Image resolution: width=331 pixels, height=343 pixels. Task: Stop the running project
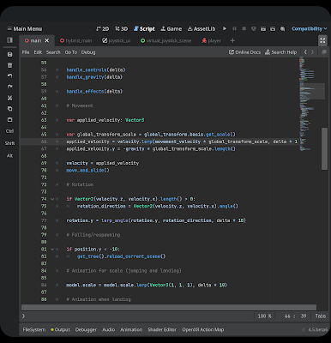pos(244,28)
